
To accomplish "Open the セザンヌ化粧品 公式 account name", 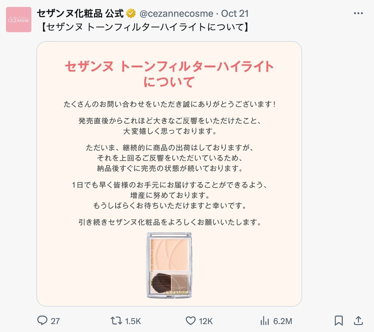I will [80, 13].
